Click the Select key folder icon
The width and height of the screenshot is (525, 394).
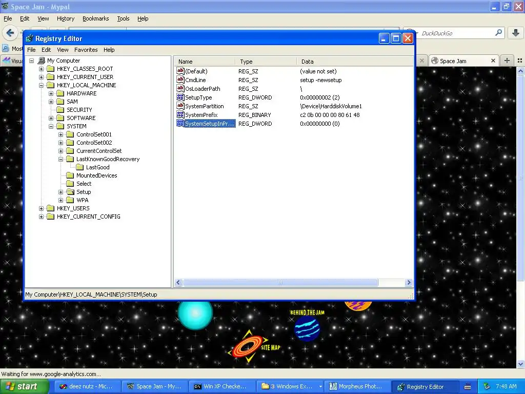pos(70,184)
